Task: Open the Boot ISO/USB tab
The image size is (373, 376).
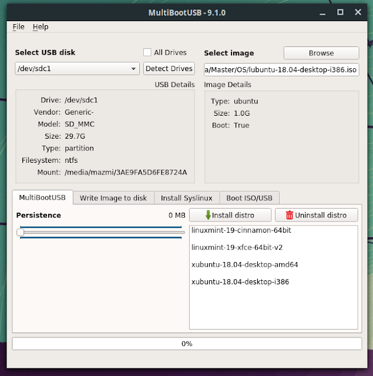Action: coord(249,198)
